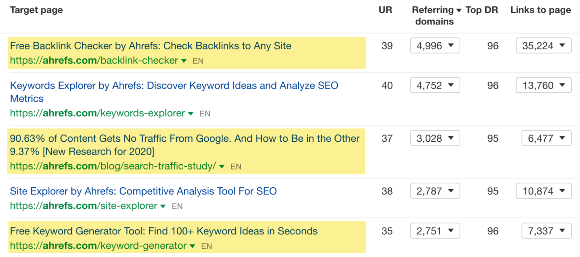Click the Top DR column header
The width and height of the screenshot is (580, 257).
click(x=481, y=10)
